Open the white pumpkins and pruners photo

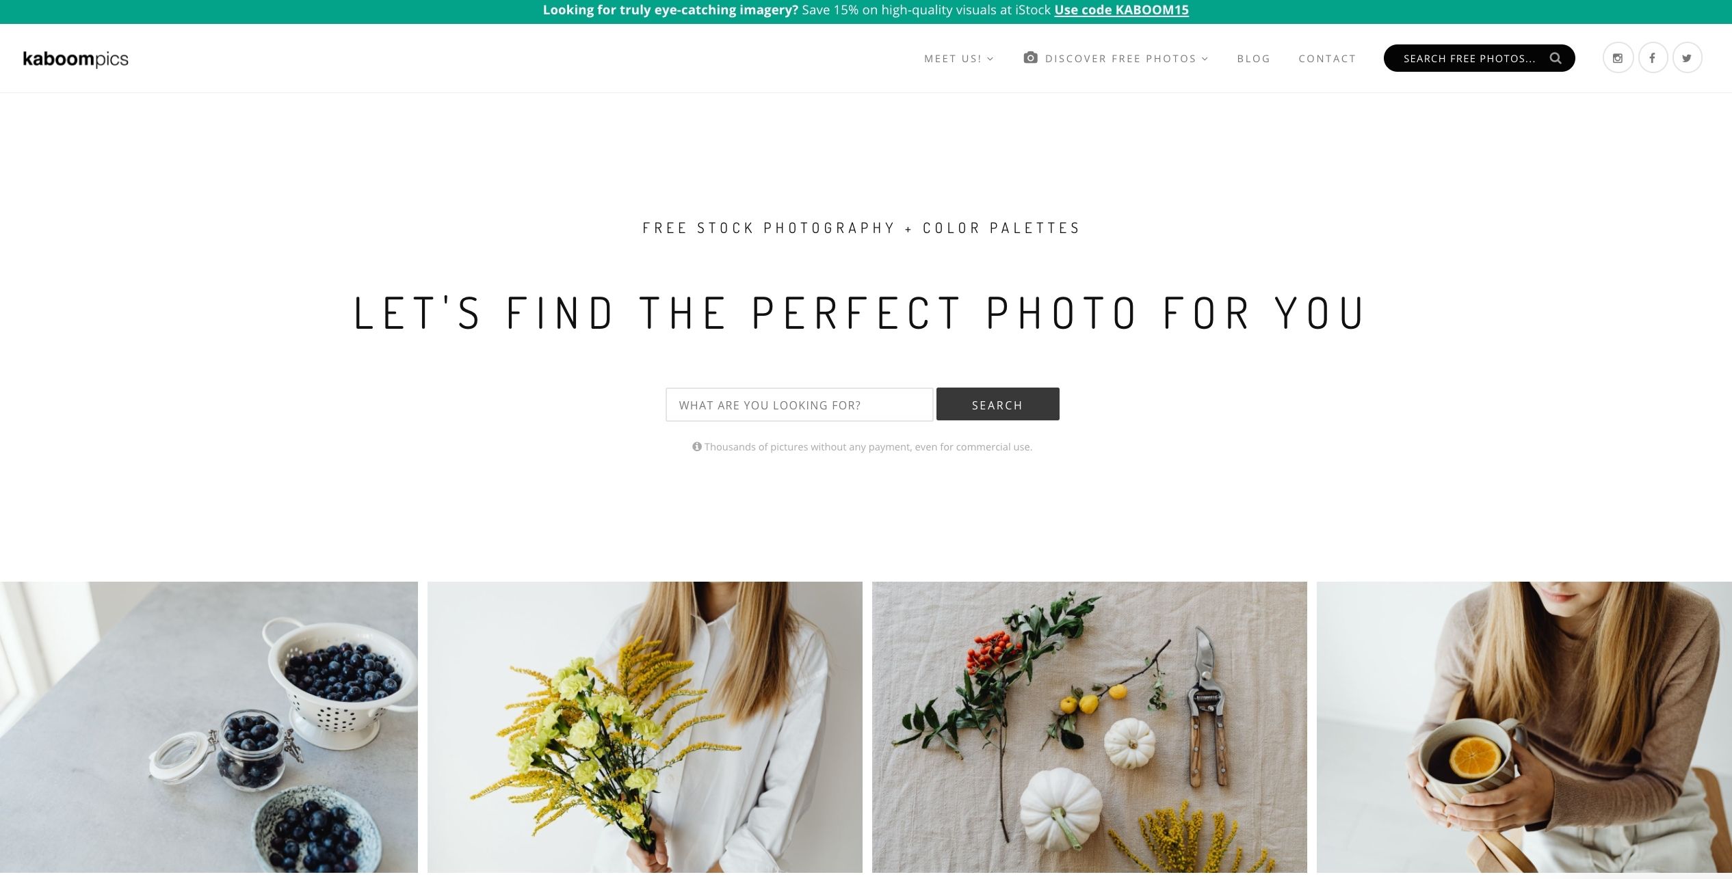[x=1089, y=727]
